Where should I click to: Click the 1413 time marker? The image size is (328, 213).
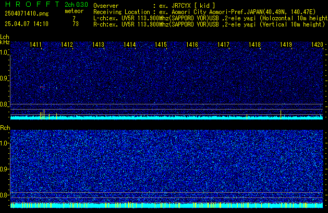point(99,45)
